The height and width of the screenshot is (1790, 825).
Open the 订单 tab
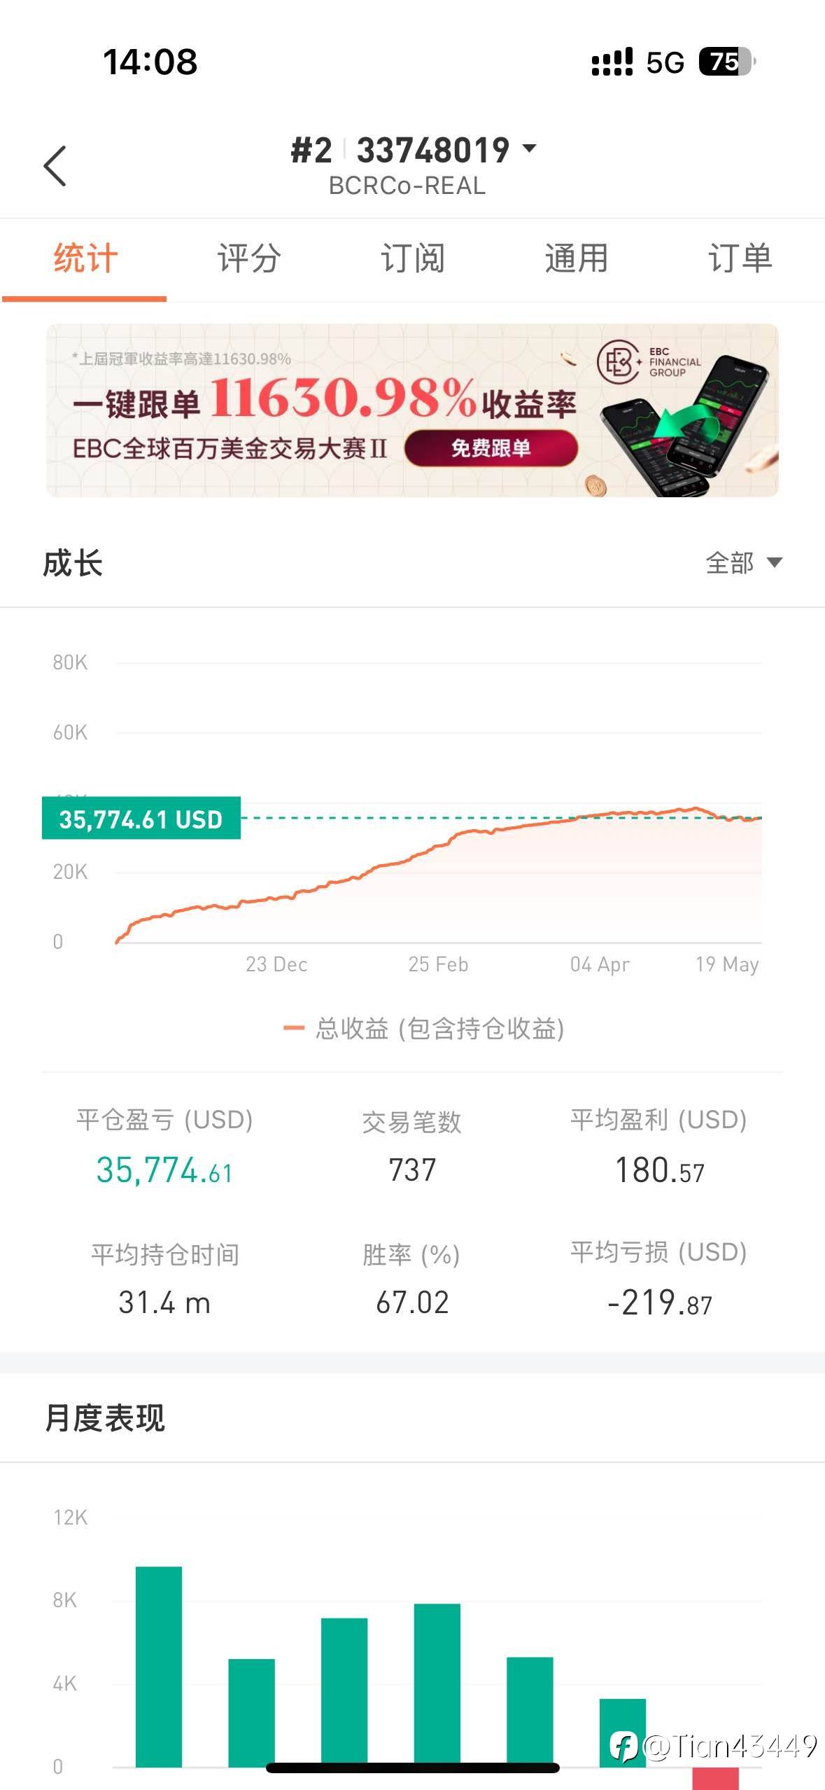pyautogui.click(x=740, y=258)
